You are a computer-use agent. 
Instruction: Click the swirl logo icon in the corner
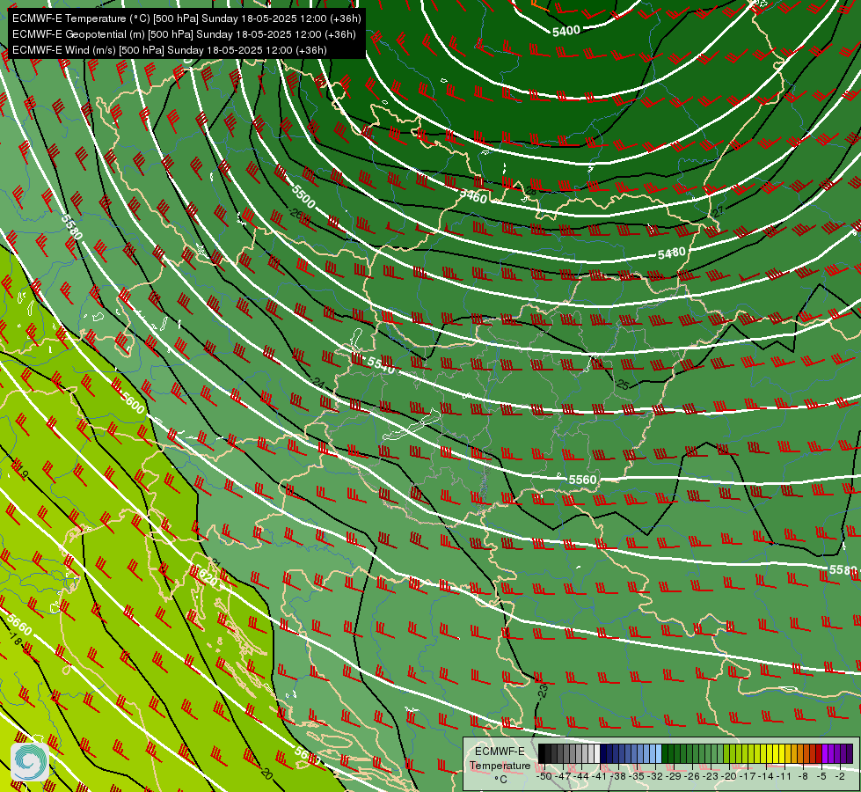click(30, 761)
